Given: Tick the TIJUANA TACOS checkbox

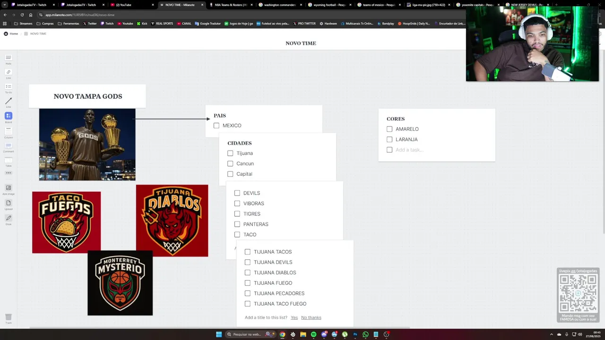Looking at the screenshot, I should [x=248, y=252].
